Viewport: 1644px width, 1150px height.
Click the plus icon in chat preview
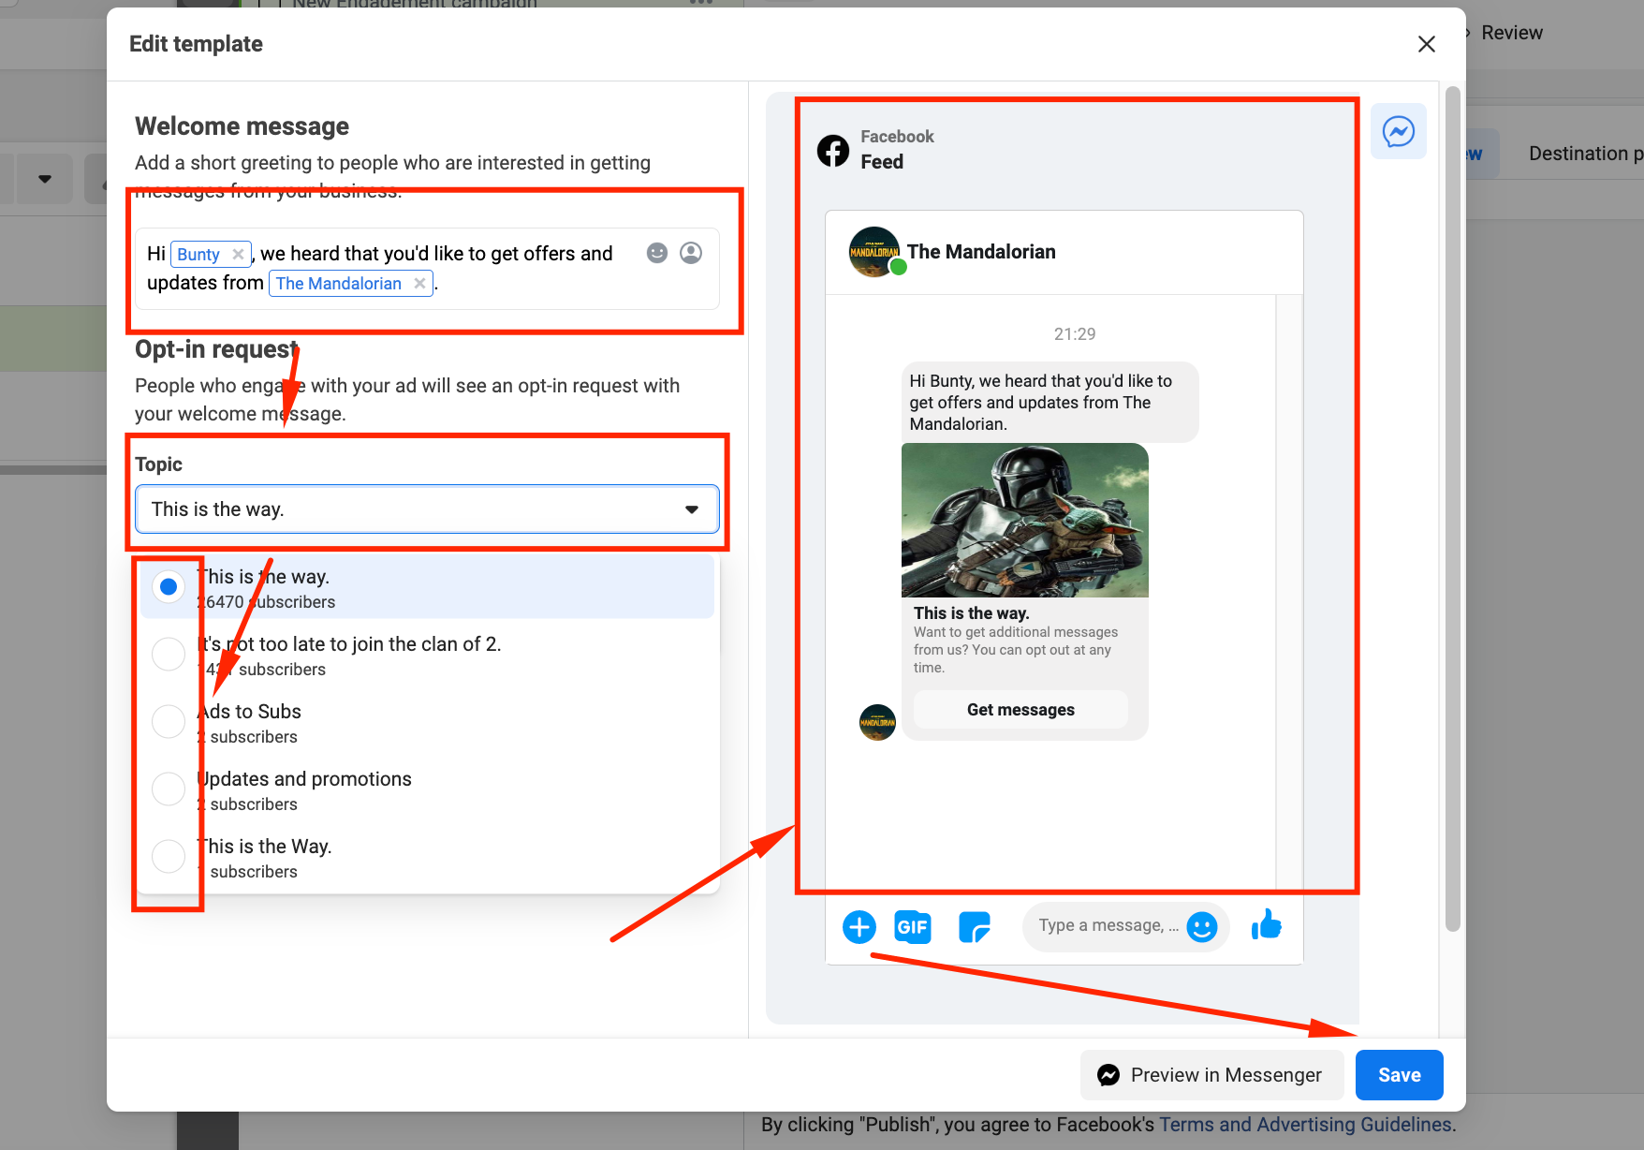coord(859,927)
